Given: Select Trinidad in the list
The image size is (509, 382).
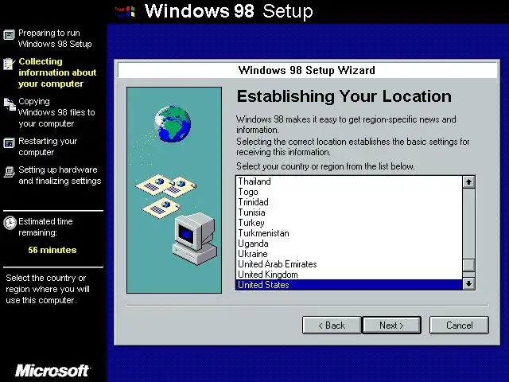Looking at the screenshot, I should 349,202.
